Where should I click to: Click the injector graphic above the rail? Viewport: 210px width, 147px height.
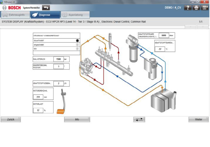pyautogui.click(x=110, y=41)
